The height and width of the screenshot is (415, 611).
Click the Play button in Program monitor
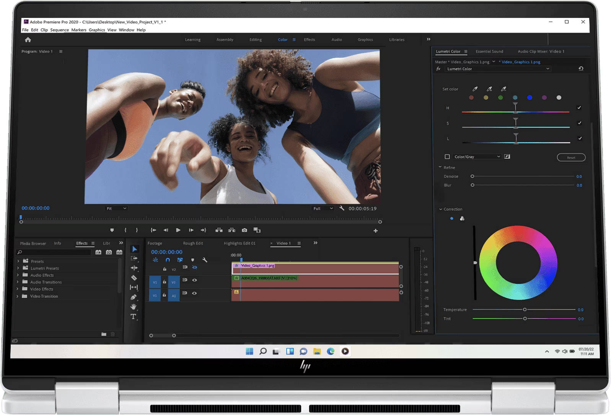click(178, 230)
